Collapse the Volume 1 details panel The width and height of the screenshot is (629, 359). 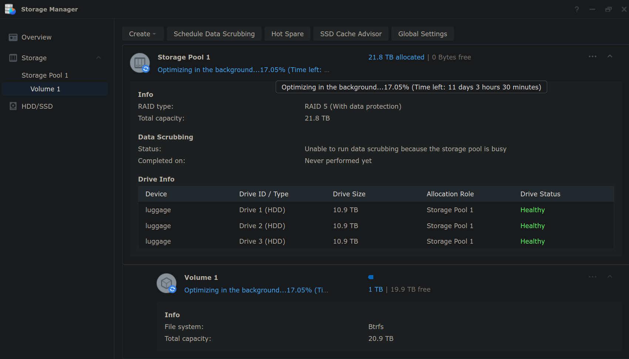coord(610,277)
